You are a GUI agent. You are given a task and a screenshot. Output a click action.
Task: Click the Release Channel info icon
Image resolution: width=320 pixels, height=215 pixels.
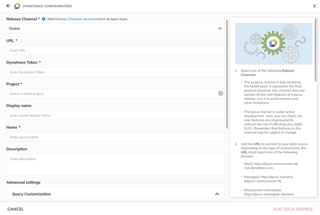coord(43,19)
